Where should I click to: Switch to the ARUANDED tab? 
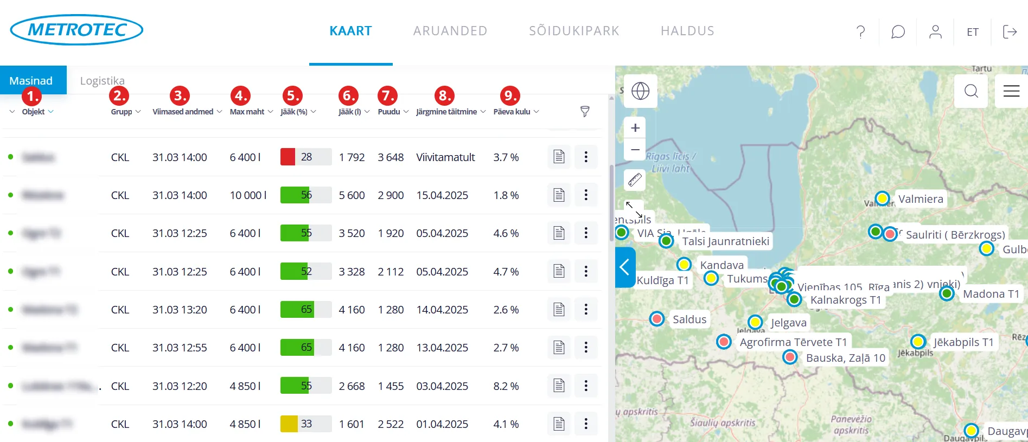pyautogui.click(x=450, y=31)
